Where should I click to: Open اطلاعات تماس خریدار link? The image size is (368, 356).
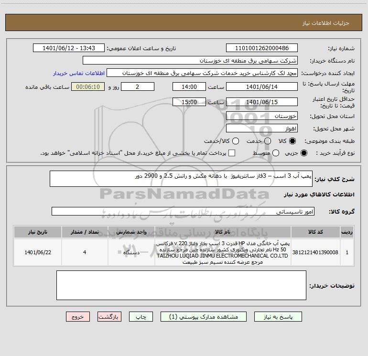click(79, 73)
